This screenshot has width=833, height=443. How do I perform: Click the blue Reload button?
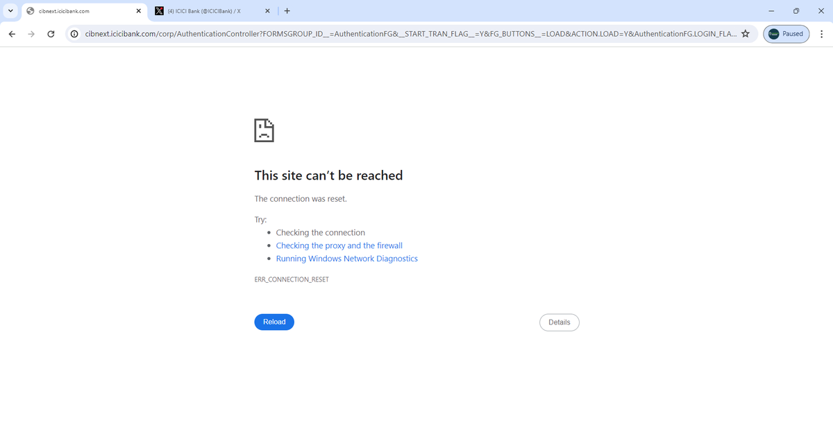pyautogui.click(x=274, y=322)
